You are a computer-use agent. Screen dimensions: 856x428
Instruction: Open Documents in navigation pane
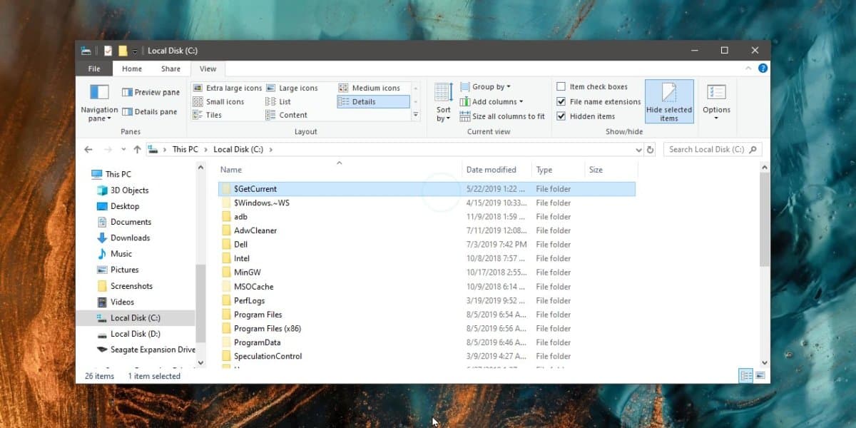pyautogui.click(x=123, y=222)
